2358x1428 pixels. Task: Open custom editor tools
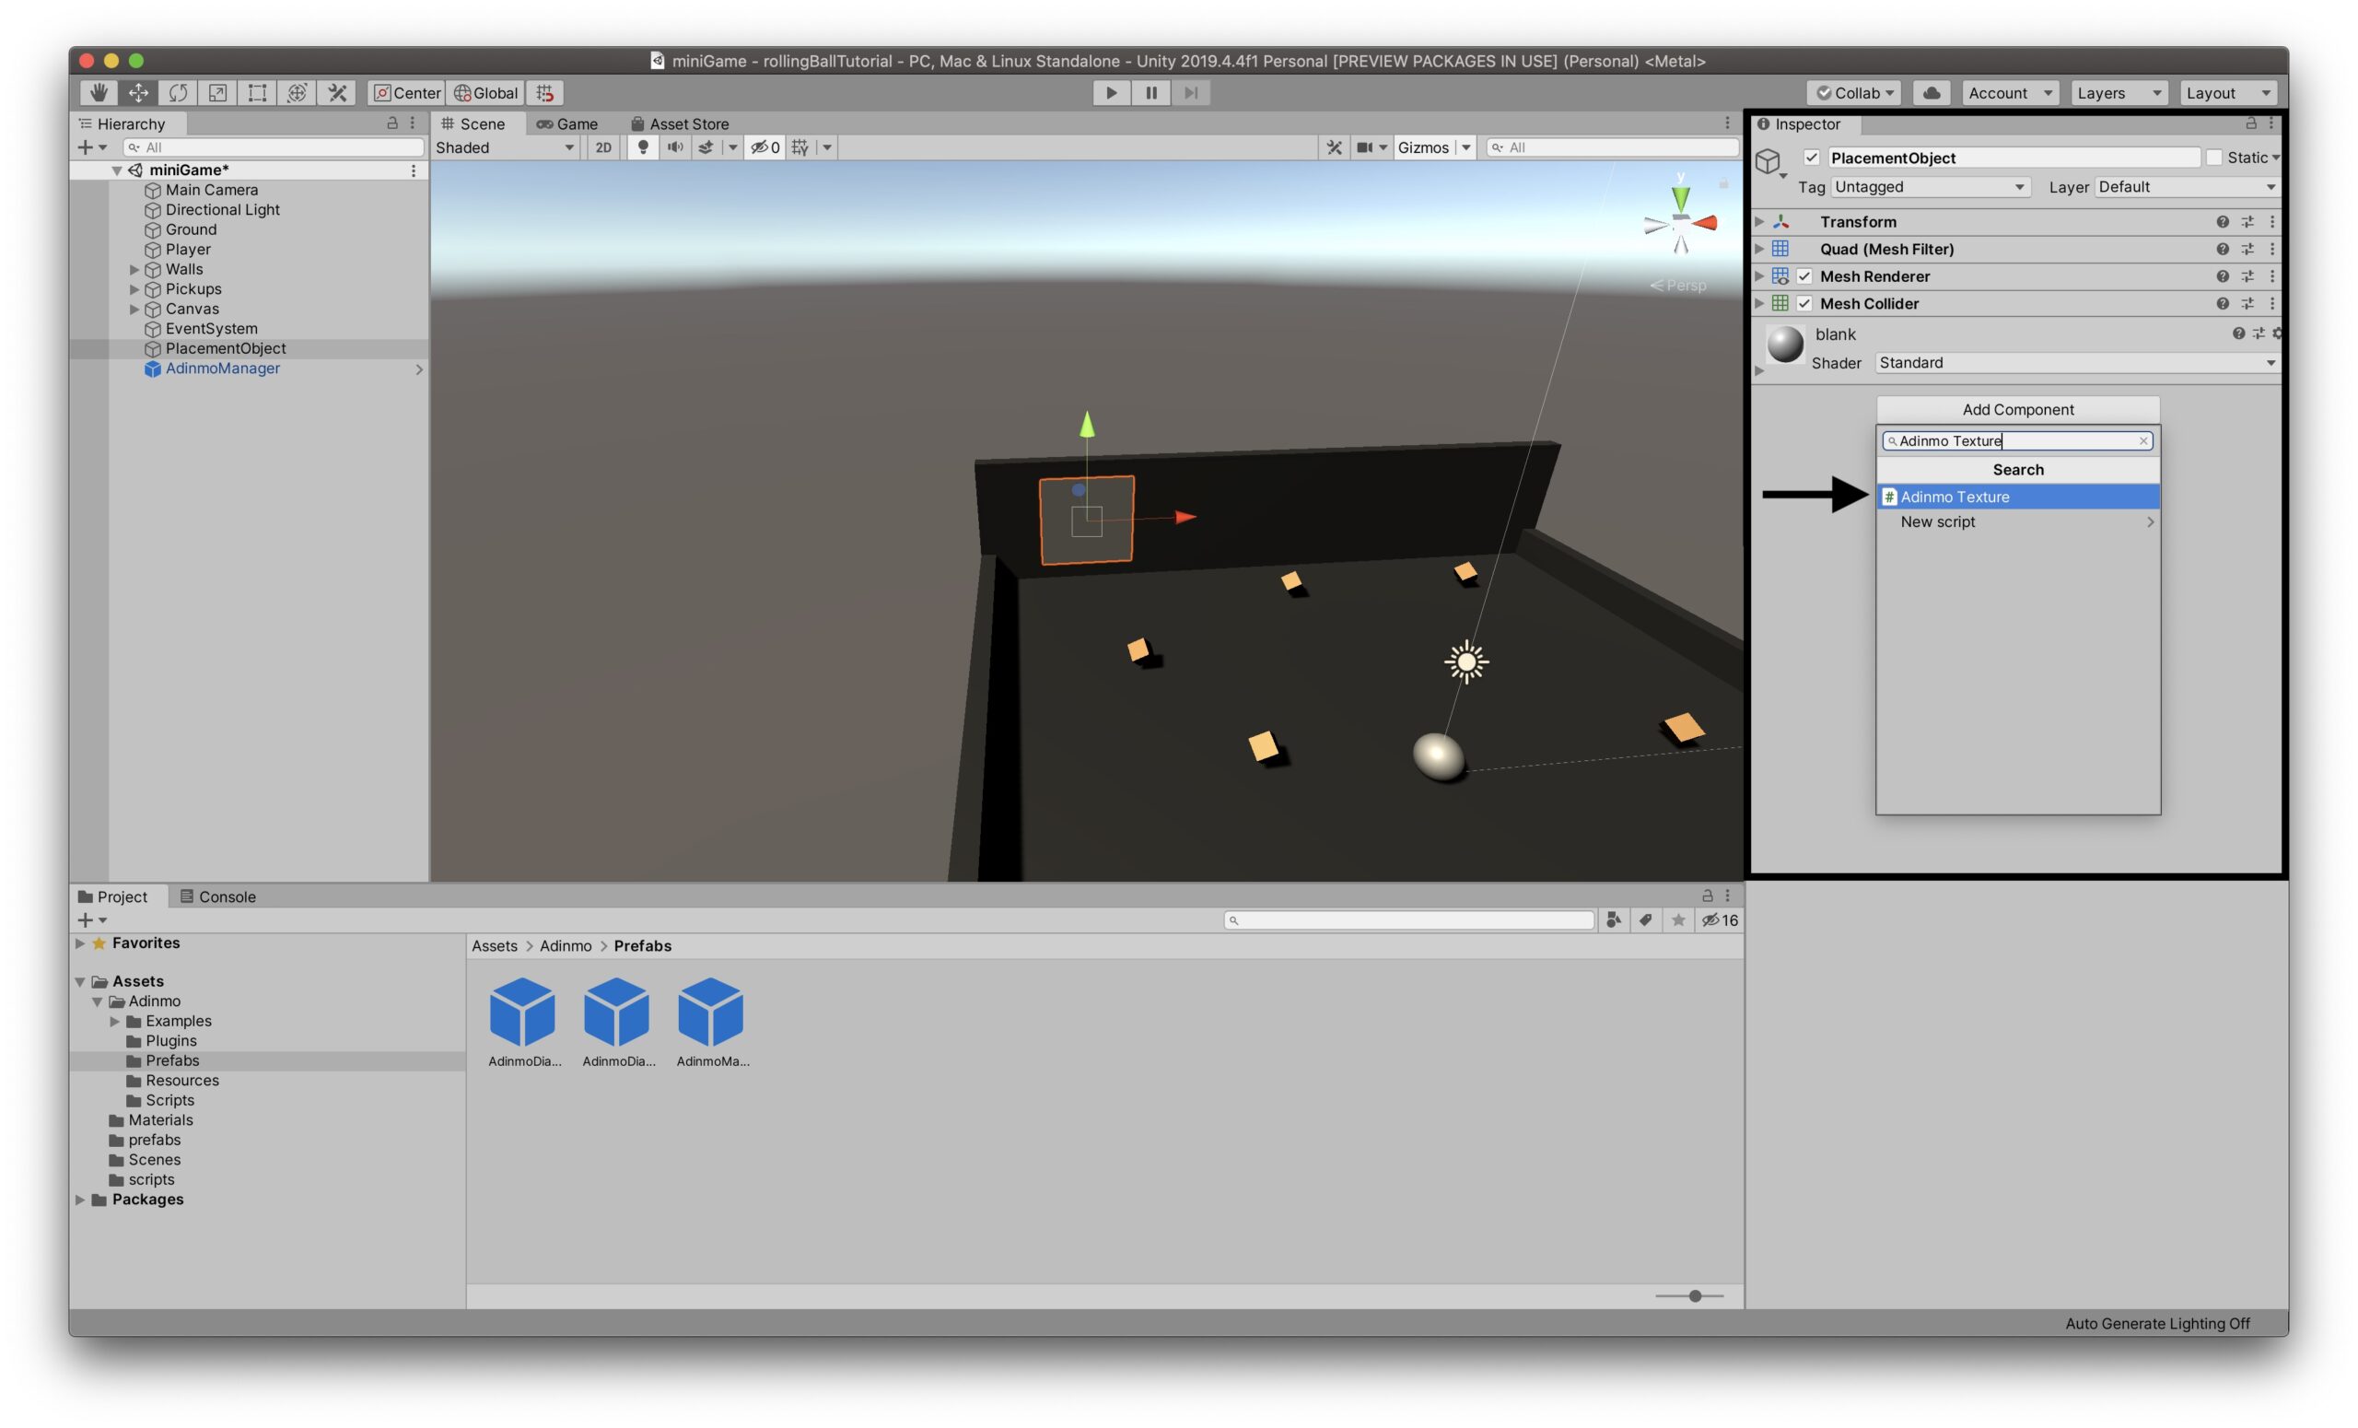point(337,93)
